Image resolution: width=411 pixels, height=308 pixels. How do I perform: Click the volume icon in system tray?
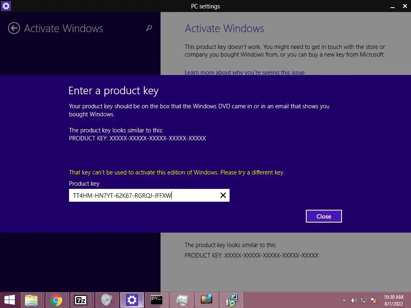[354, 300]
